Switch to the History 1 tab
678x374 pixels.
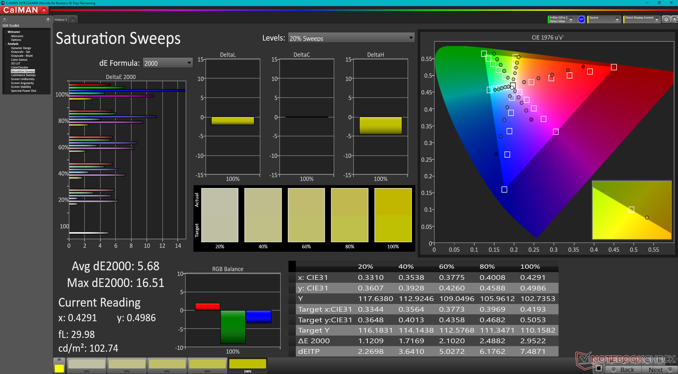[61, 20]
